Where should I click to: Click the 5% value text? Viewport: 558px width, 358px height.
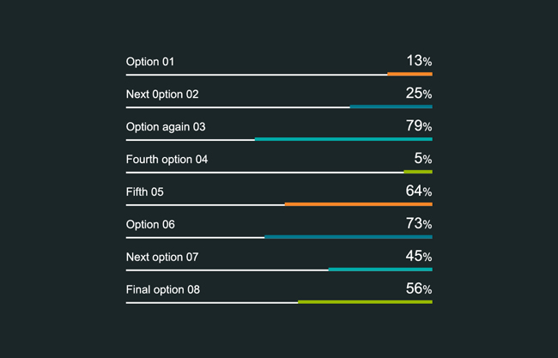pos(423,158)
